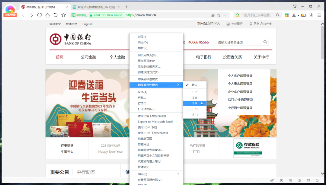The image size is (326, 185).
Task: Choose IE 7 compatibility mode
Action: pos(195,92)
